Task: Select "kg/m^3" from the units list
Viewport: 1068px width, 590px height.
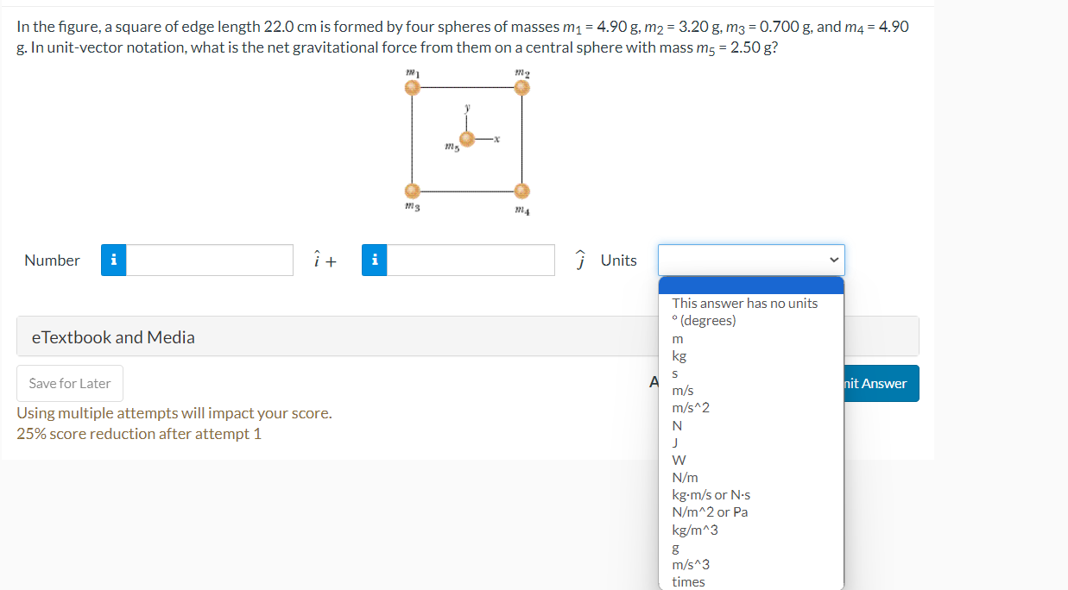Action: click(x=694, y=529)
